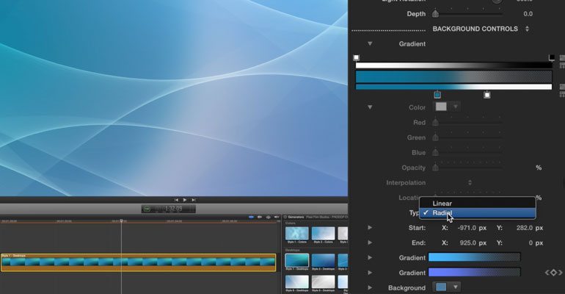Choose Radial from the Type menu
This screenshot has height=294, width=565.
click(x=478, y=213)
